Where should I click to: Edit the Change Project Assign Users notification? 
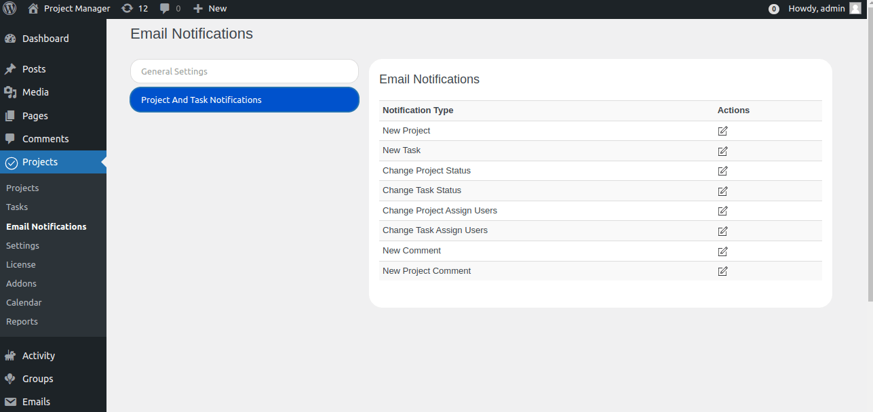coord(722,211)
